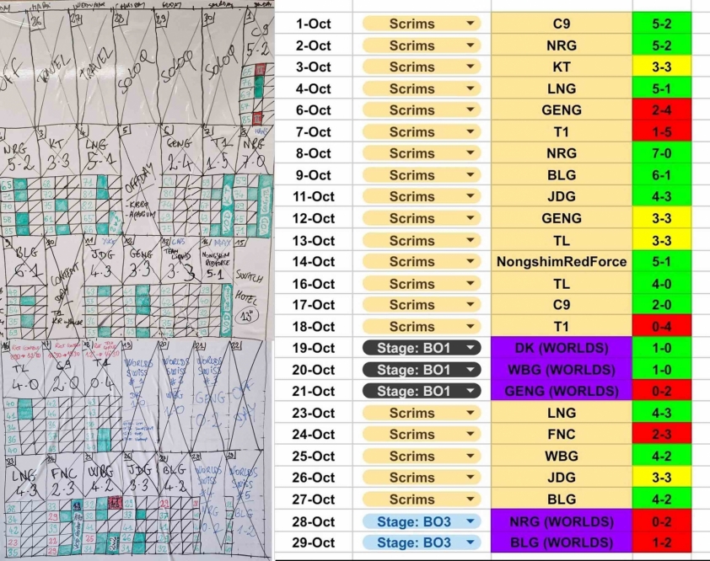Open the Scrims dropdown in the 4-Oct row
Viewport: 710px width, 561px height.
[422, 88]
